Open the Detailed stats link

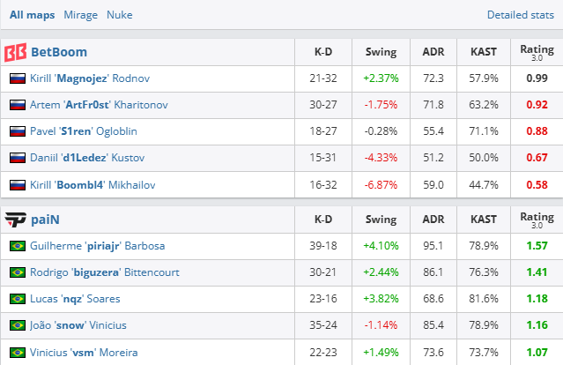pyautogui.click(x=523, y=15)
